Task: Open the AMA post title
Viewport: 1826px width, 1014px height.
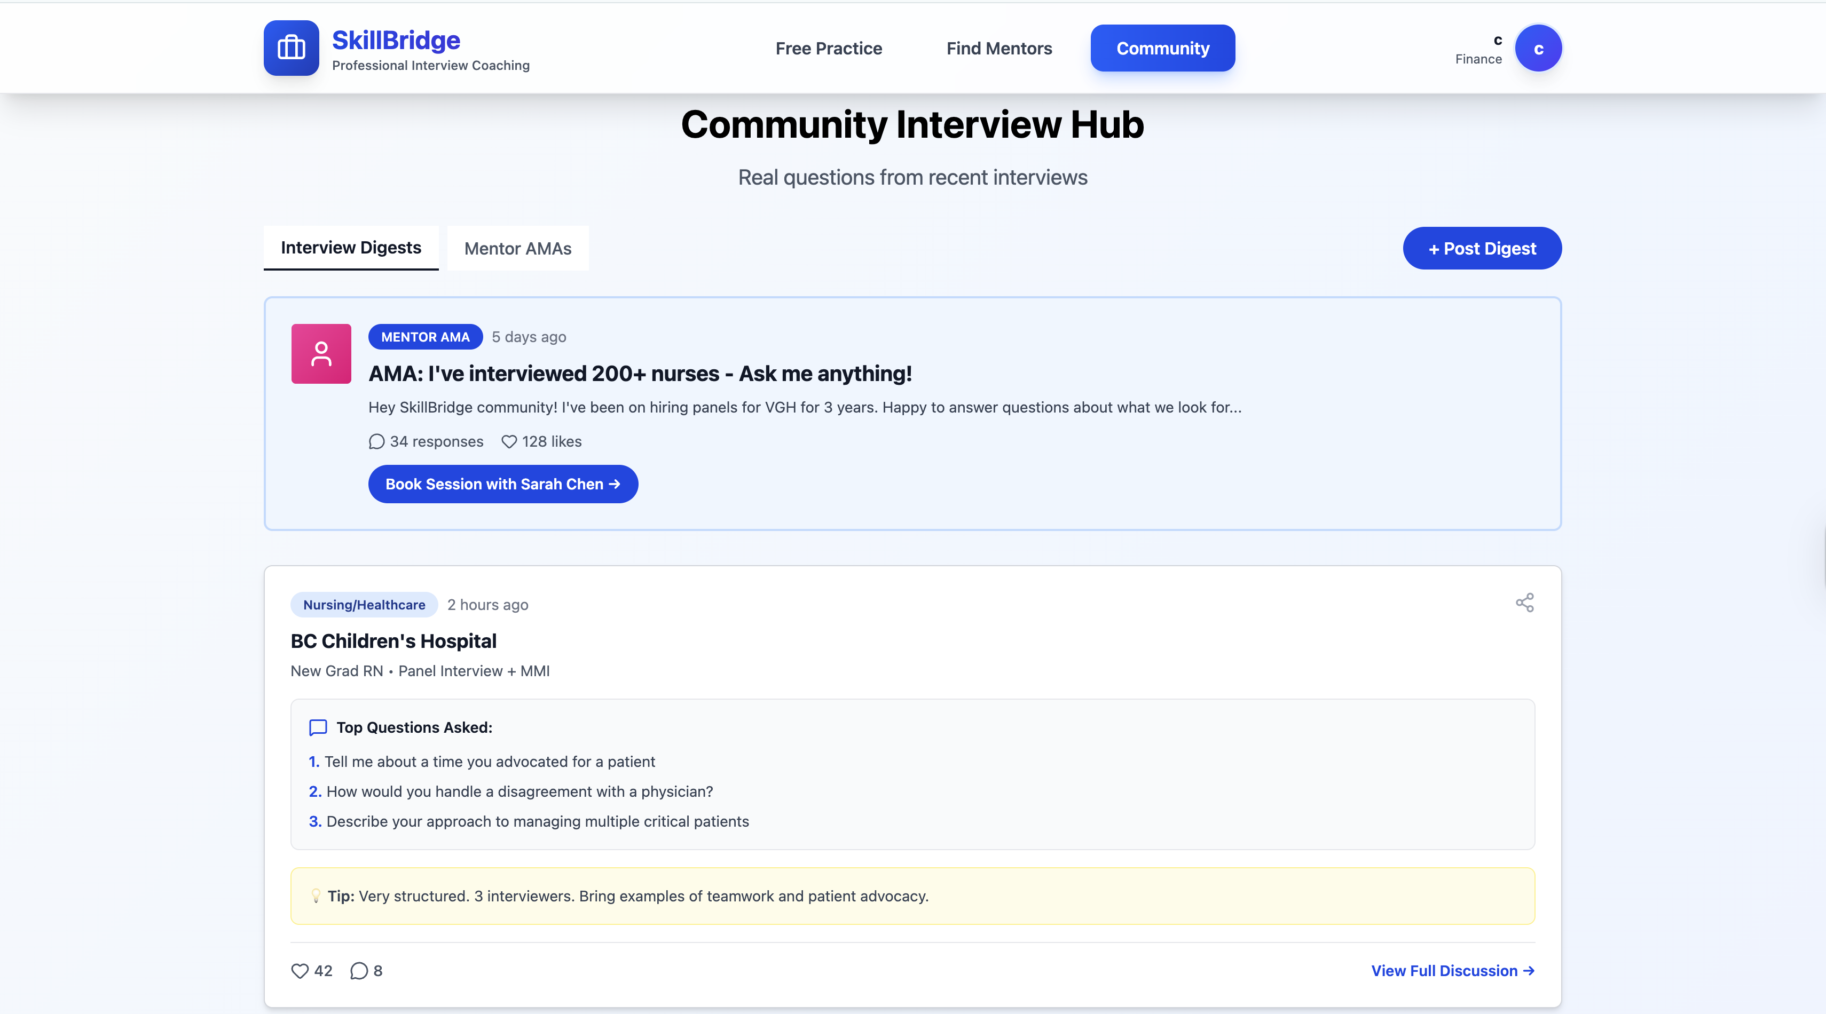Action: click(640, 374)
